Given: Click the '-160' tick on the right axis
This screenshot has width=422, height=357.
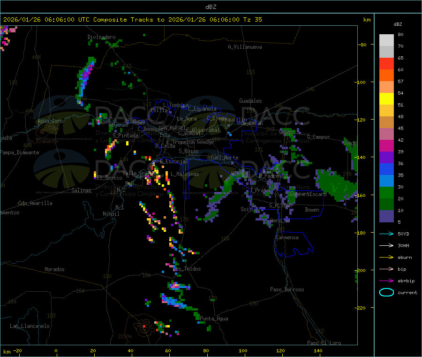Looking at the screenshot, I should [361, 195].
